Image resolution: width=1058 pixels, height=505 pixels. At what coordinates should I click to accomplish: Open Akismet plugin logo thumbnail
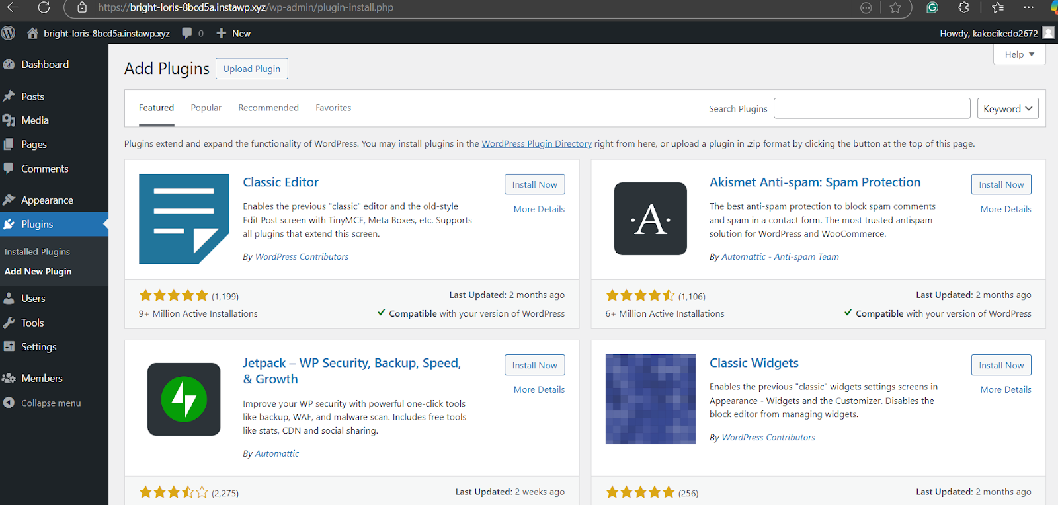651,219
